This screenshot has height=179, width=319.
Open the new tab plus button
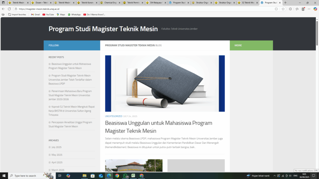(x=285, y=2)
